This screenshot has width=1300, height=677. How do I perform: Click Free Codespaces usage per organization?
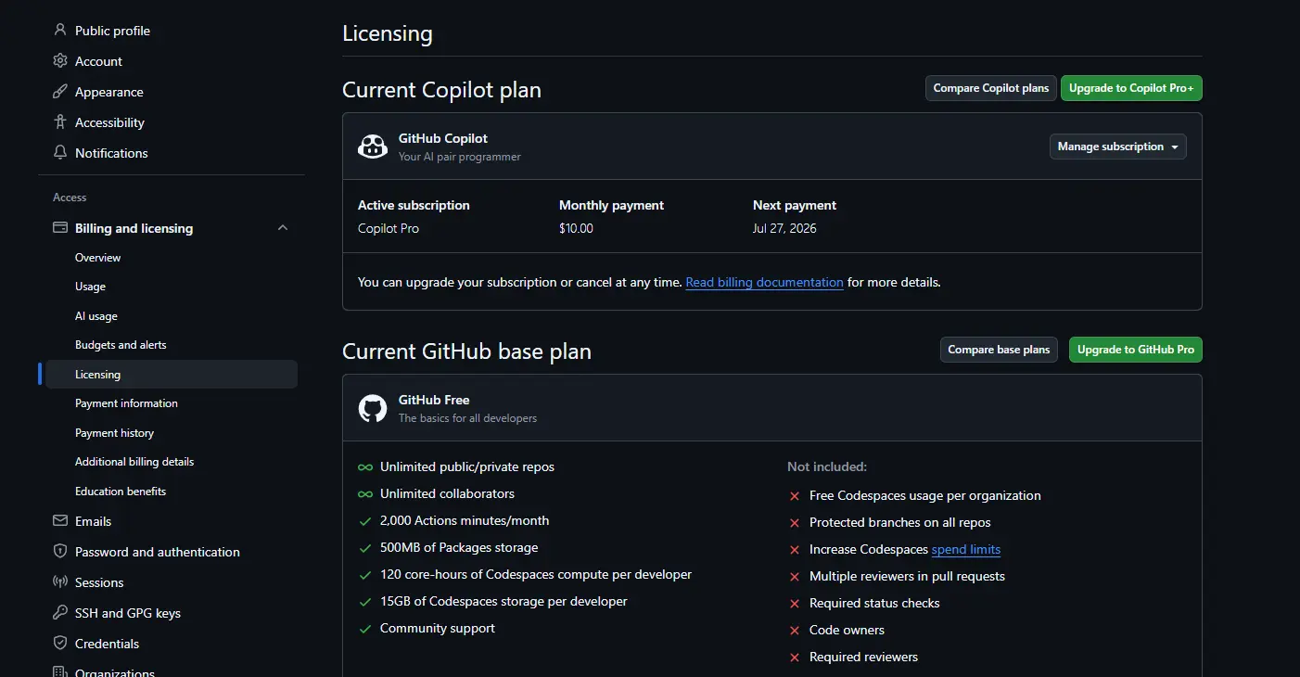pyautogui.click(x=925, y=495)
